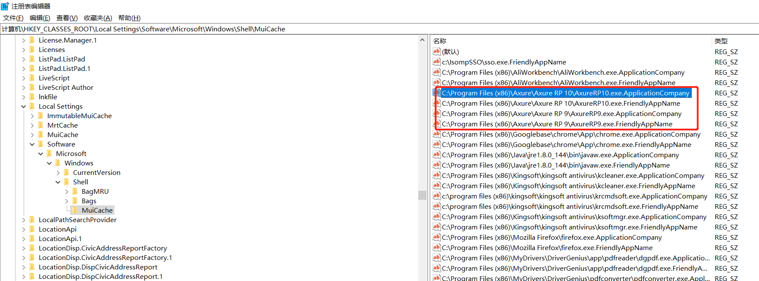Click the (默认) value string icon
Image resolution: width=759 pixels, height=281 pixels.
437,52
